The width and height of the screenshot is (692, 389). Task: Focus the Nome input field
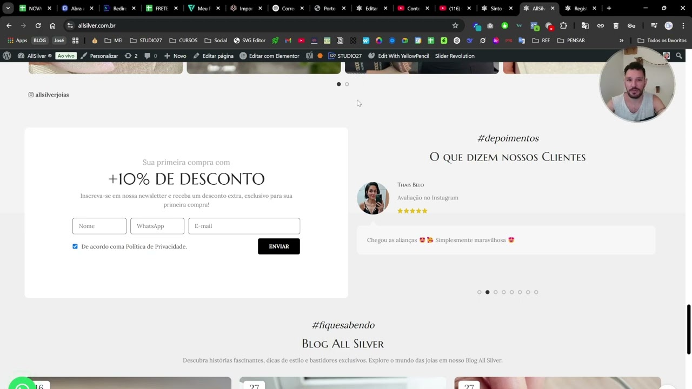coord(99,226)
